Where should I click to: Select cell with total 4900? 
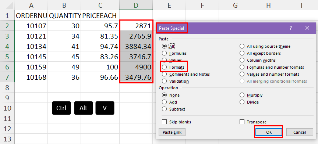pos(136,67)
